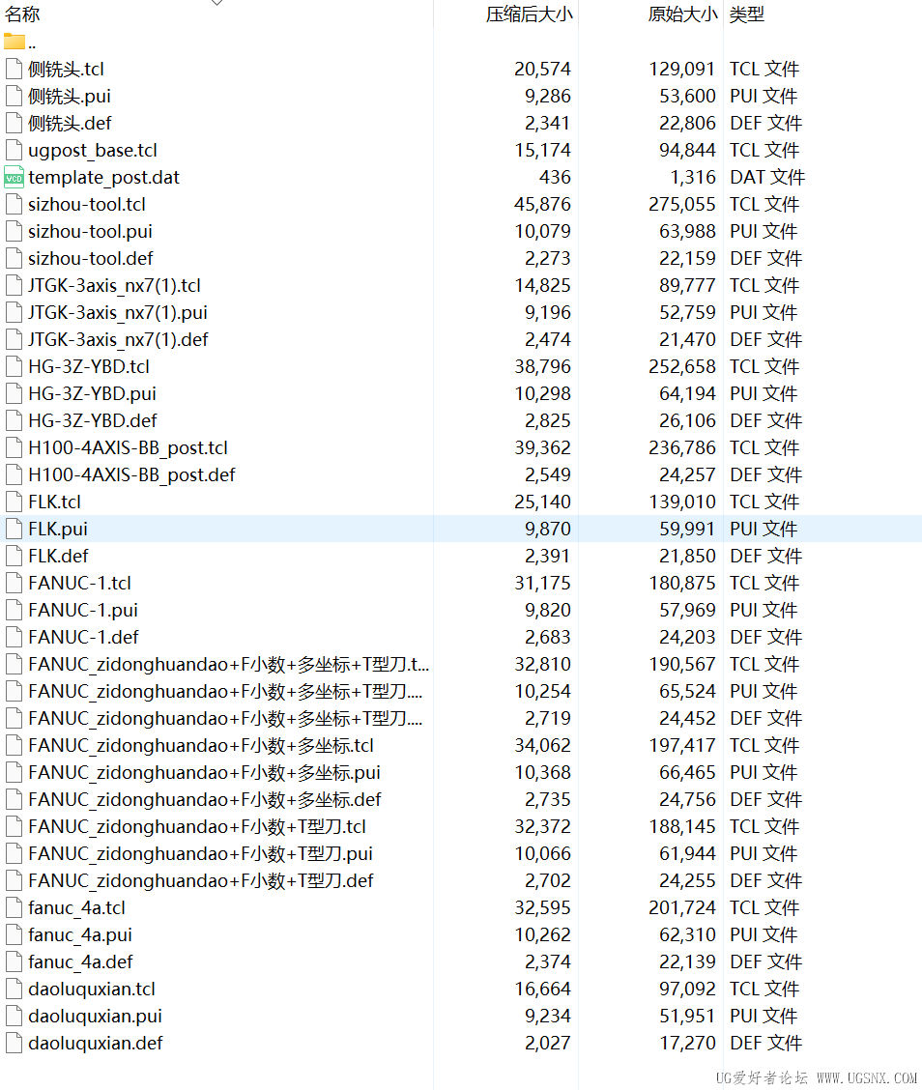The width and height of the screenshot is (922, 1090).
Task: Click the file icon of JTGK-3axis_nx7(1).tcl
Action: coord(14,285)
